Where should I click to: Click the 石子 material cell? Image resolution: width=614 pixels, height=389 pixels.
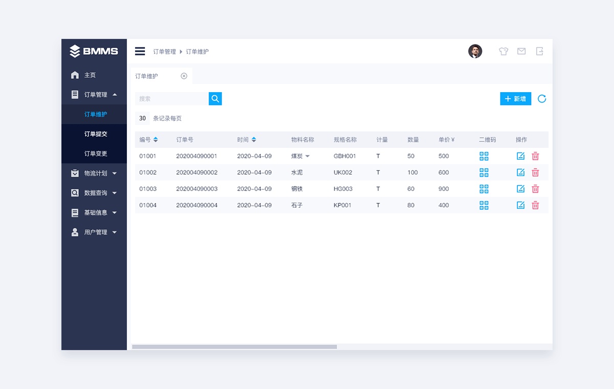tap(297, 205)
